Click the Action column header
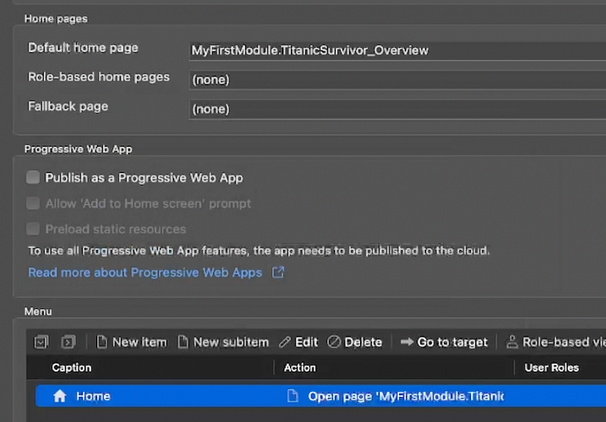 pyautogui.click(x=300, y=368)
